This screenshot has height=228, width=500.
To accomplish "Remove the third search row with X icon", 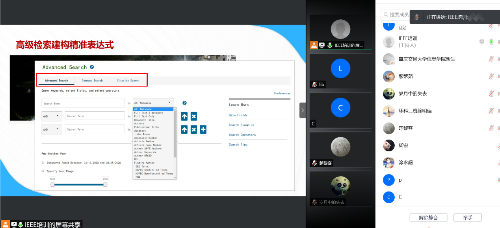I will [194, 129].
